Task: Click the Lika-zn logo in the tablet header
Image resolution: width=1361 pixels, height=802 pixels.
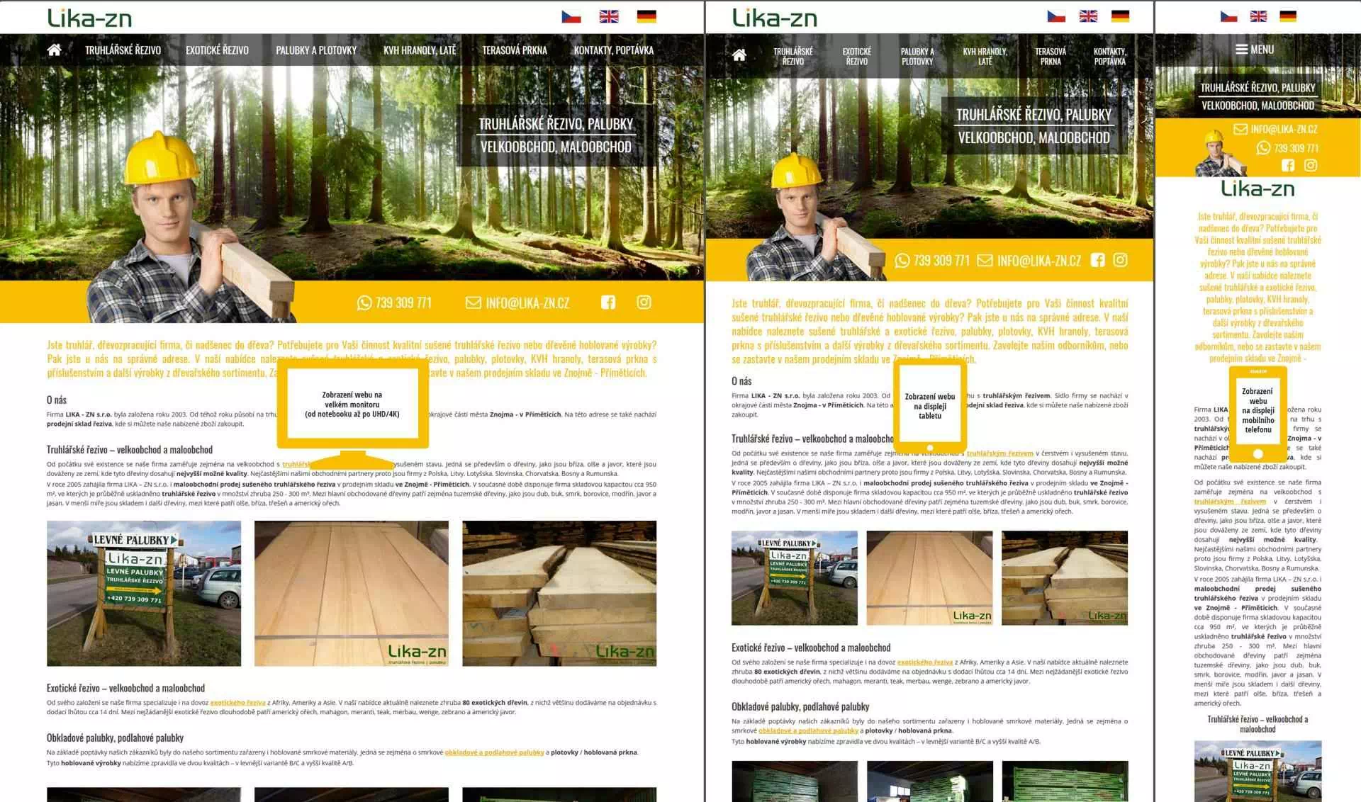Action: 775,18
